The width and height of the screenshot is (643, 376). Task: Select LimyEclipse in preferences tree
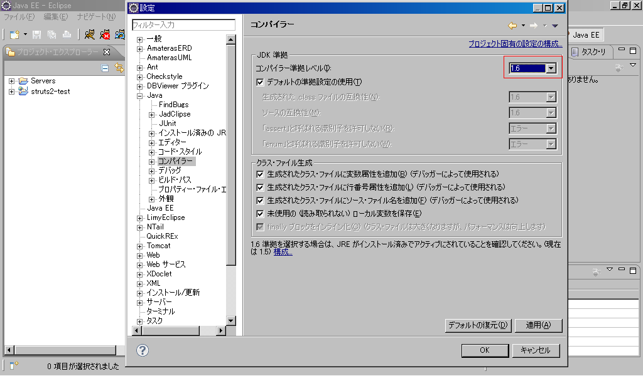click(166, 217)
